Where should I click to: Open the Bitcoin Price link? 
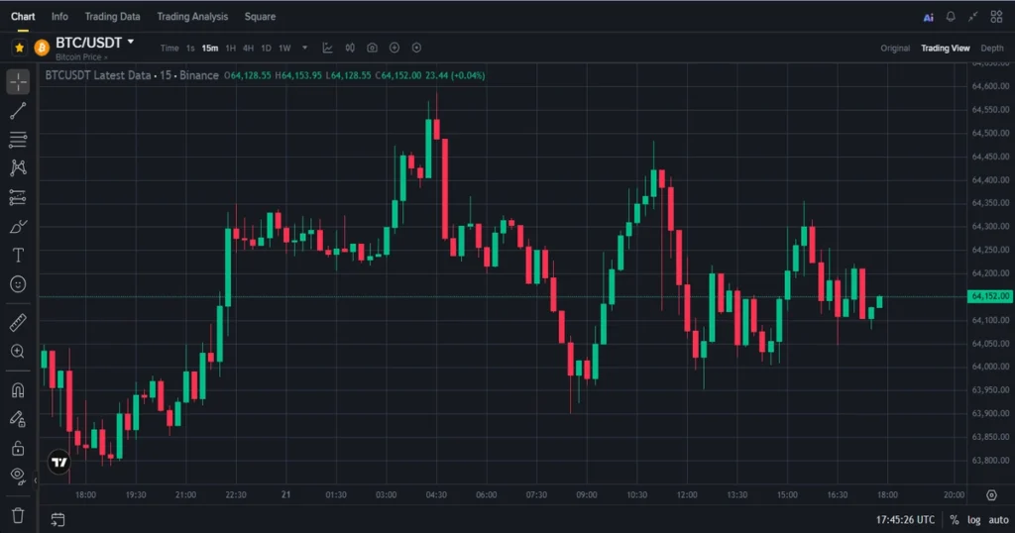coord(81,56)
